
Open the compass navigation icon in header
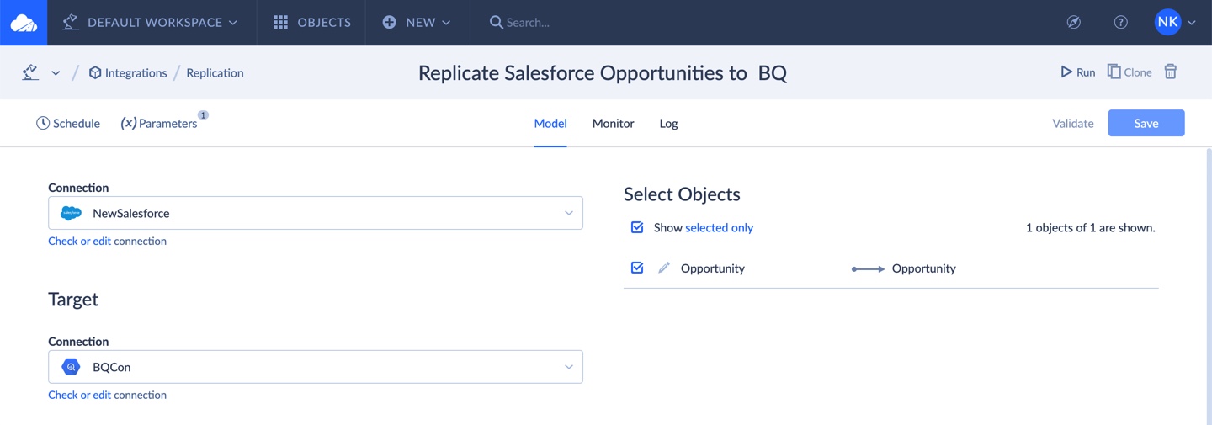tap(1073, 23)
